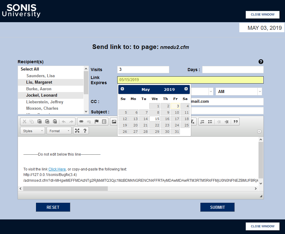The height and width of the screenshot is (234, 285).
Task: Maximize the editor with expand icon
Action: (77, 131)
